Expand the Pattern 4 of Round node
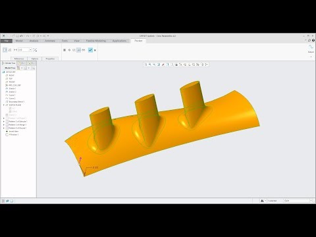316x237 pixels. [x=3, y=128]
